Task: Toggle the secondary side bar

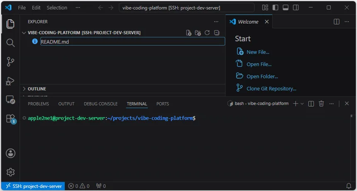Action: [x=296, y=7]
